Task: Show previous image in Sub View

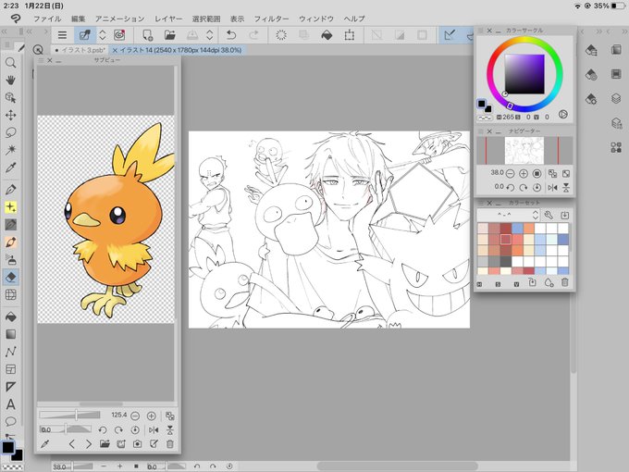Action: [72, 444]
